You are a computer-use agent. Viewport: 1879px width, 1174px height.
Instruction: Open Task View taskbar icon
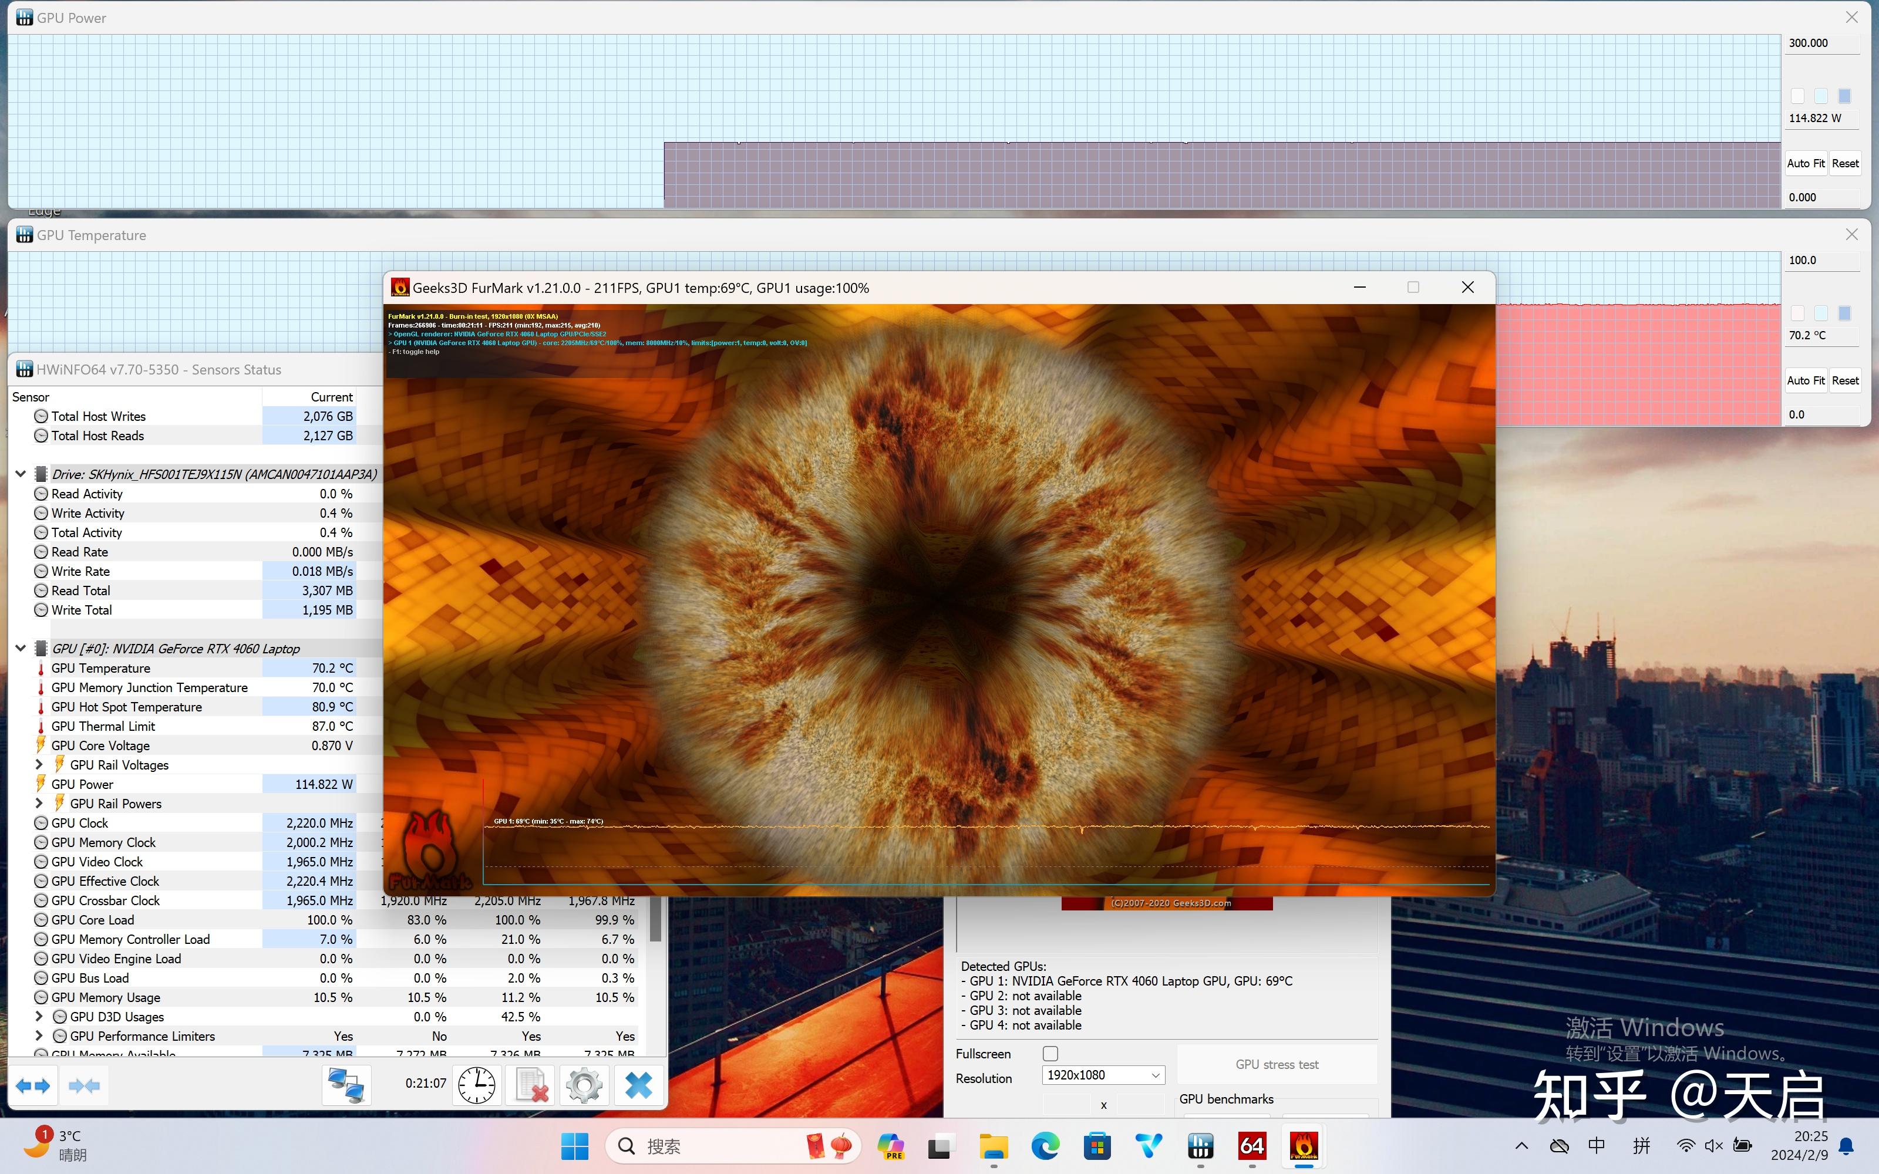coord(941,1146)
